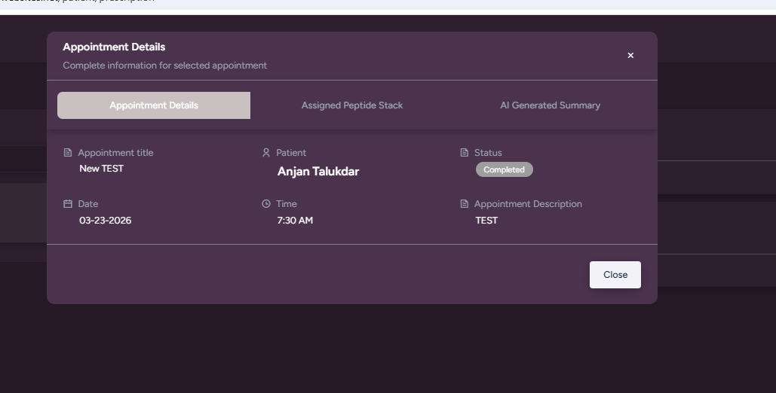776x393 pixels.
Task: Switch to the Assigned Peptide Stack tab
Action: click(352, 105)
